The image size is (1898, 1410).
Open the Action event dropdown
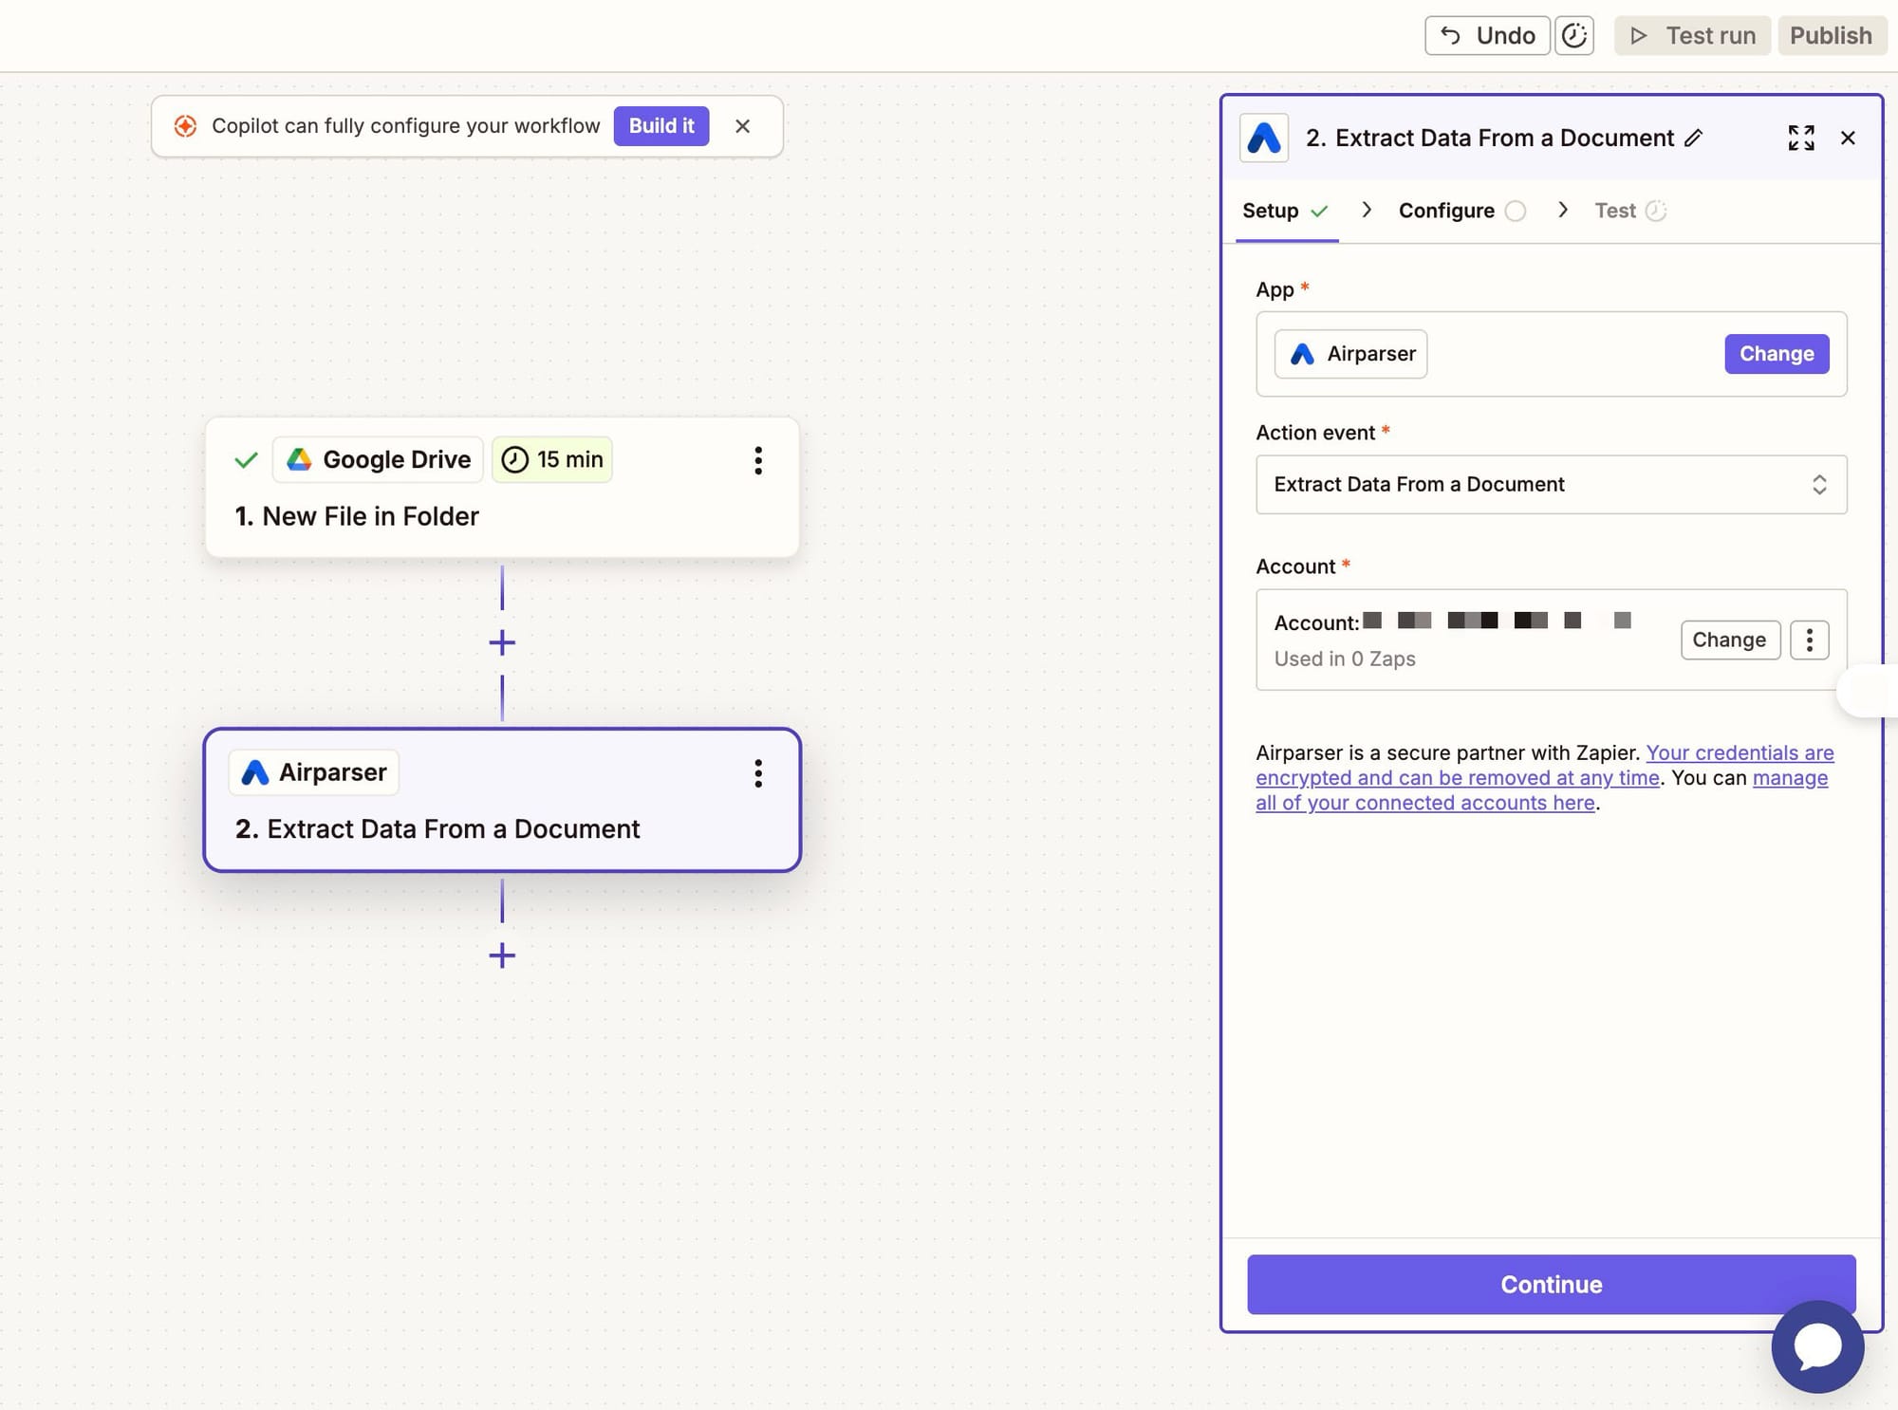[x=1551, y=485]
